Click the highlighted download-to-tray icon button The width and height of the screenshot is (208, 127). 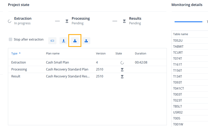tap(75, 41)
